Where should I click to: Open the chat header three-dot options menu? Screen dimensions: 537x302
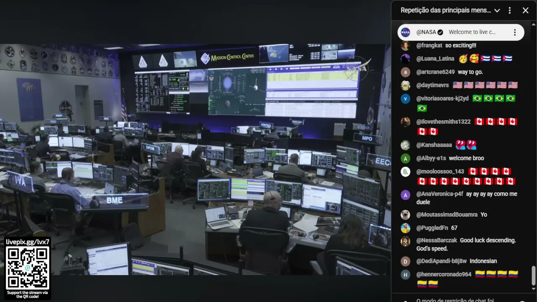tap(510, 10)
